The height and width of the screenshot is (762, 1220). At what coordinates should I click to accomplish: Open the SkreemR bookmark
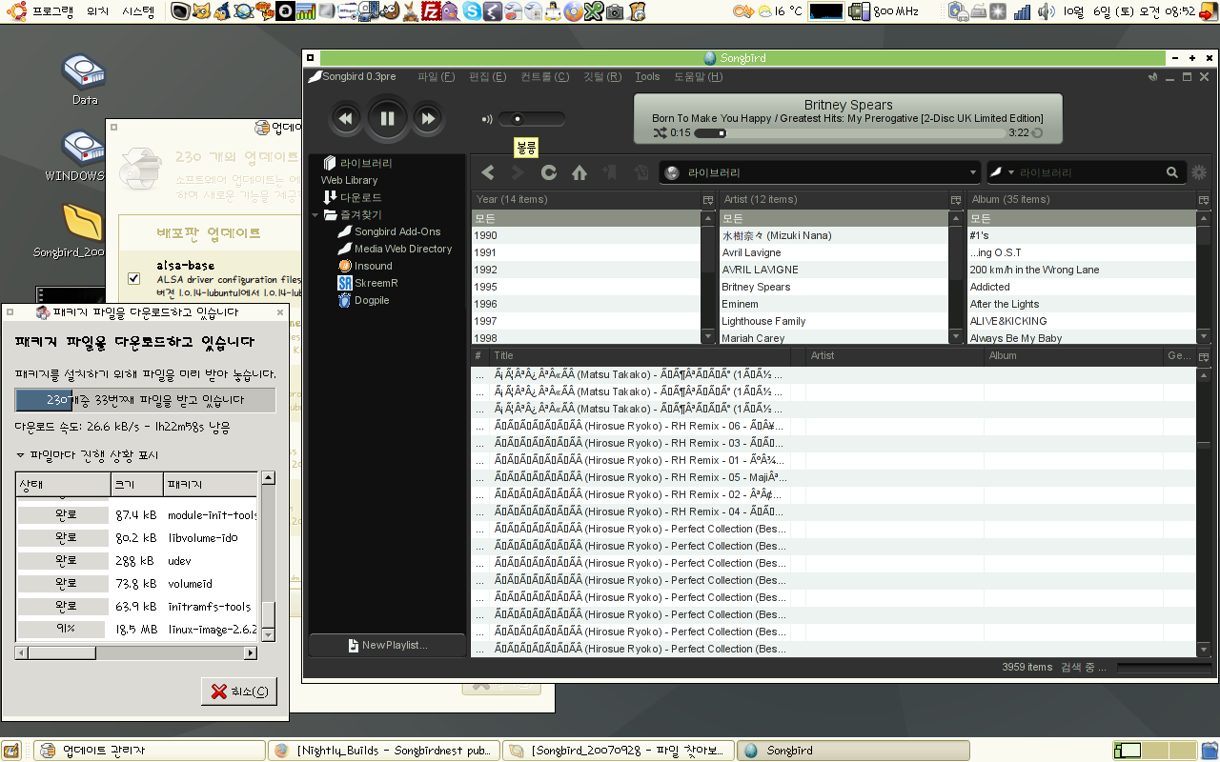point(376,283)
